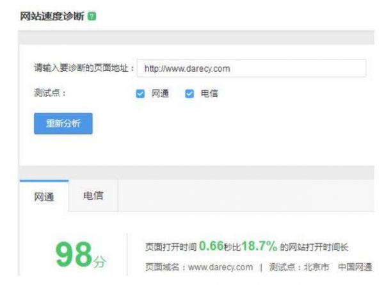Click the 电信 text label beside its checkbox

[x=209, y=94]
